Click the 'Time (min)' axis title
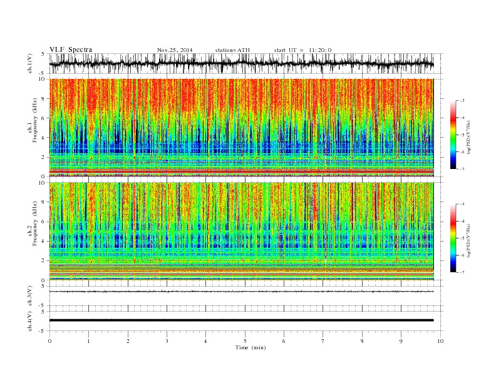The height and width of the screenshot is (383, 496). (x=251, y=347)
